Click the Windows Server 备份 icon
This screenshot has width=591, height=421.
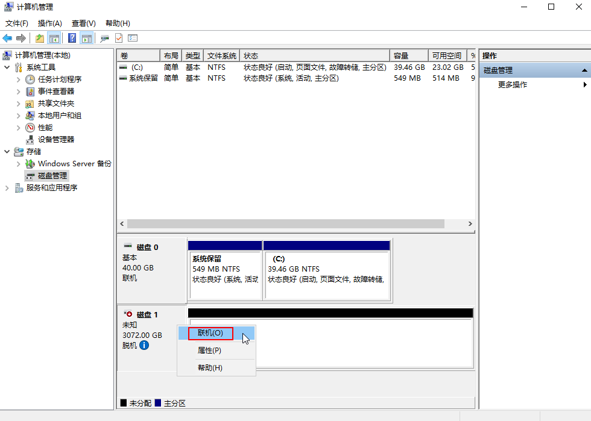pyautogui.click(x=30, y=164)
